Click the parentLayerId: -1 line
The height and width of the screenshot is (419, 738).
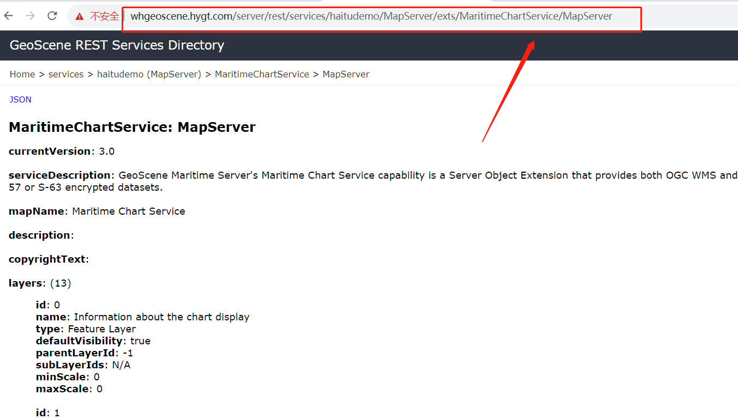(85, 353)
